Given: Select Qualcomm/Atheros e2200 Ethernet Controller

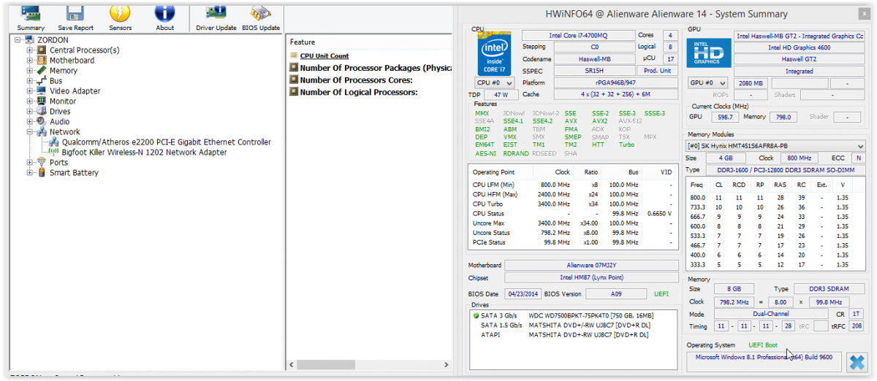Looking at the screenshot, I should click(167, 142).
